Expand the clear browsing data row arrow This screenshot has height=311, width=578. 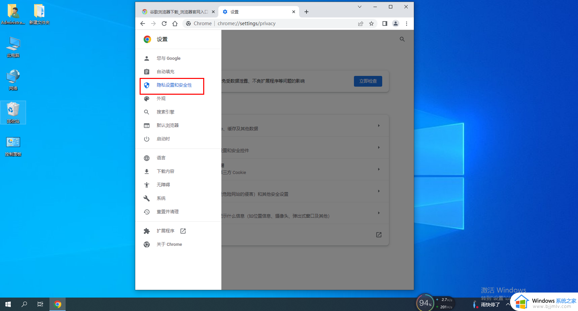379,126
